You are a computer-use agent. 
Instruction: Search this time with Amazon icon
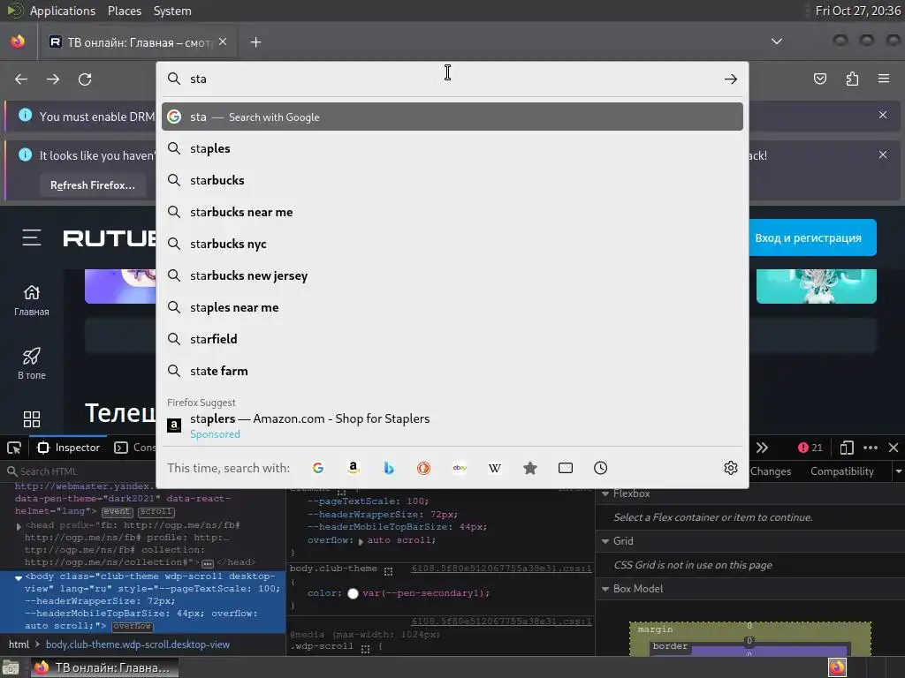pos(354,468)
